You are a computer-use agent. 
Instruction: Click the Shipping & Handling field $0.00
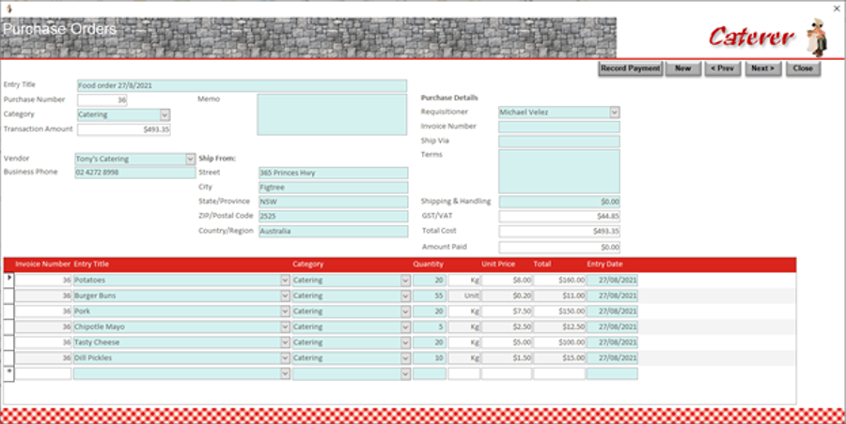[559, 202]
